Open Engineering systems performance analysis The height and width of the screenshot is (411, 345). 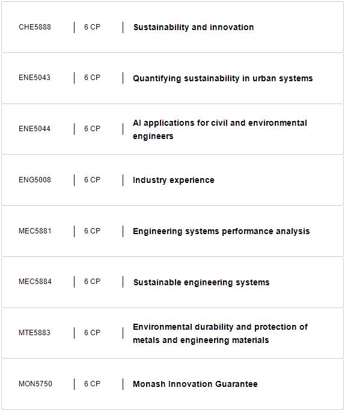221,231
